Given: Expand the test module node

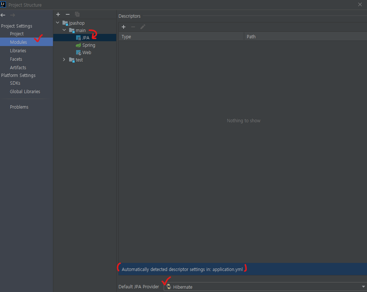Looking at the screenshot, I should click(64, 60).
